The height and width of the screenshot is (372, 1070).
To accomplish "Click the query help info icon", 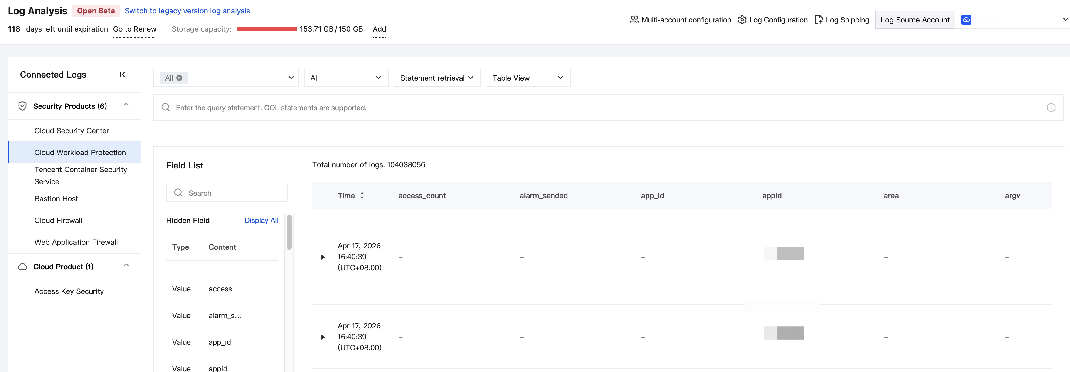I will pos(1051,108).
